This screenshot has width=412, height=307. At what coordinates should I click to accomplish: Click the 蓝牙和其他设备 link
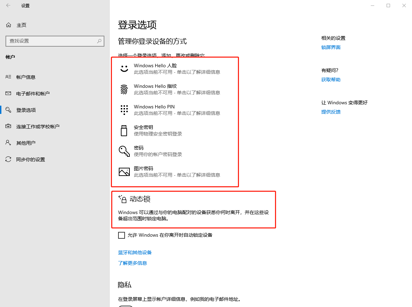132,253
